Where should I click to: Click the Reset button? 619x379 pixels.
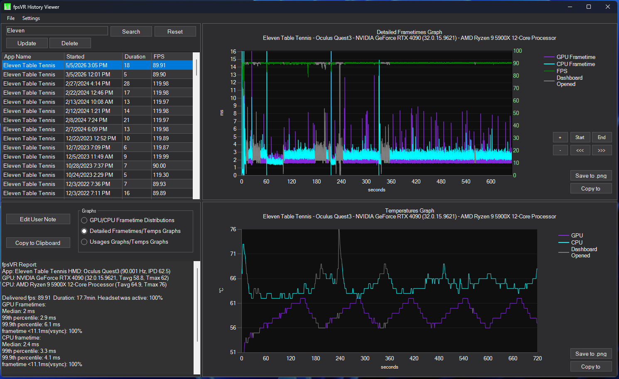point(175,32)
